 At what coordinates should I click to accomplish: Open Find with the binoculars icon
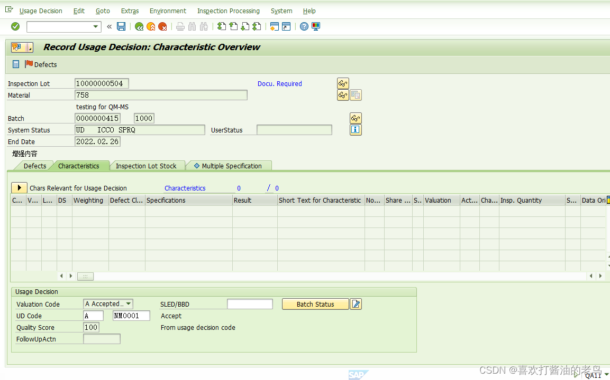192,26
